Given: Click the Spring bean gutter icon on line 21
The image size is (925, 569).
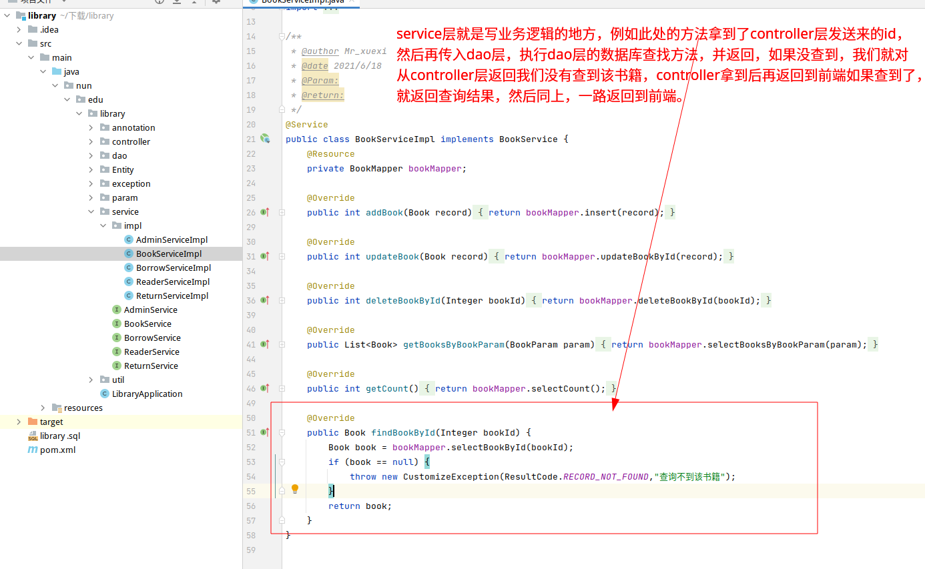Looking at the screenshot, I should click(265, 139).
